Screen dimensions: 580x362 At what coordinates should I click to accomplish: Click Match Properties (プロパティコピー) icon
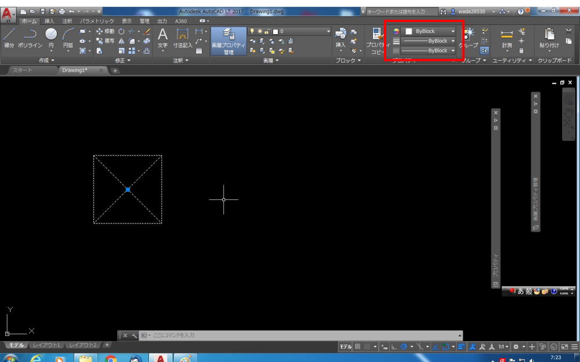376,41
